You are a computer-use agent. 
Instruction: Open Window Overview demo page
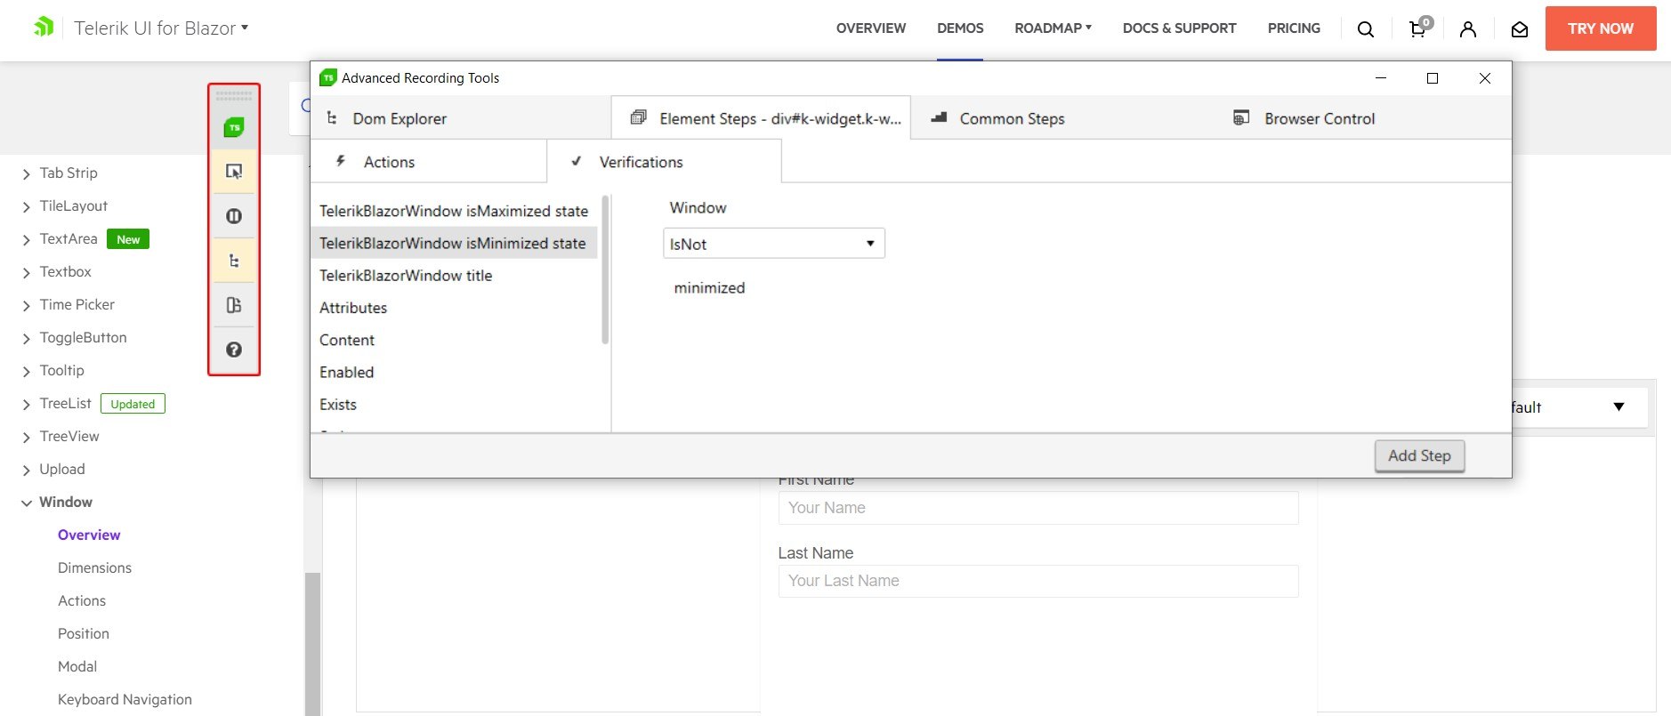(x=89, y=535)
